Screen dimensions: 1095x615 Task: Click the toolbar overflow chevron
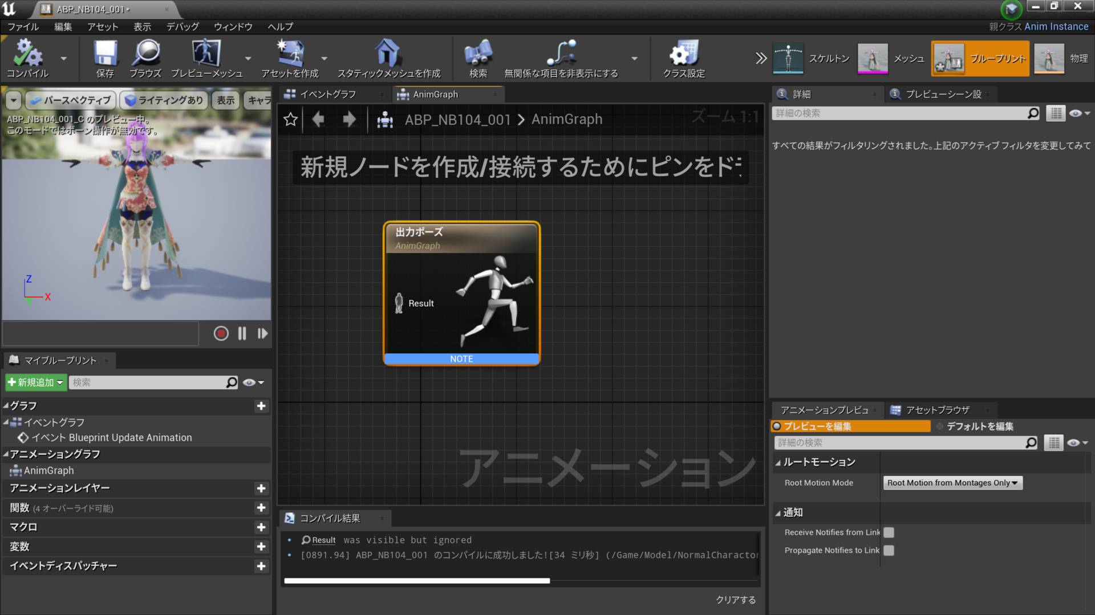coord(761,58)
